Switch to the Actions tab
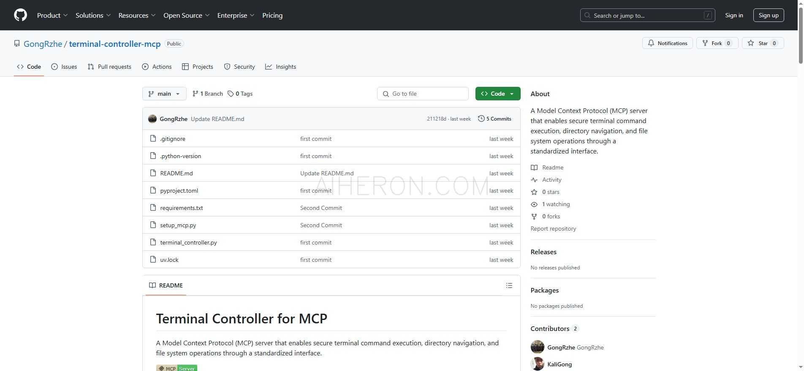 tap(157, 67)
